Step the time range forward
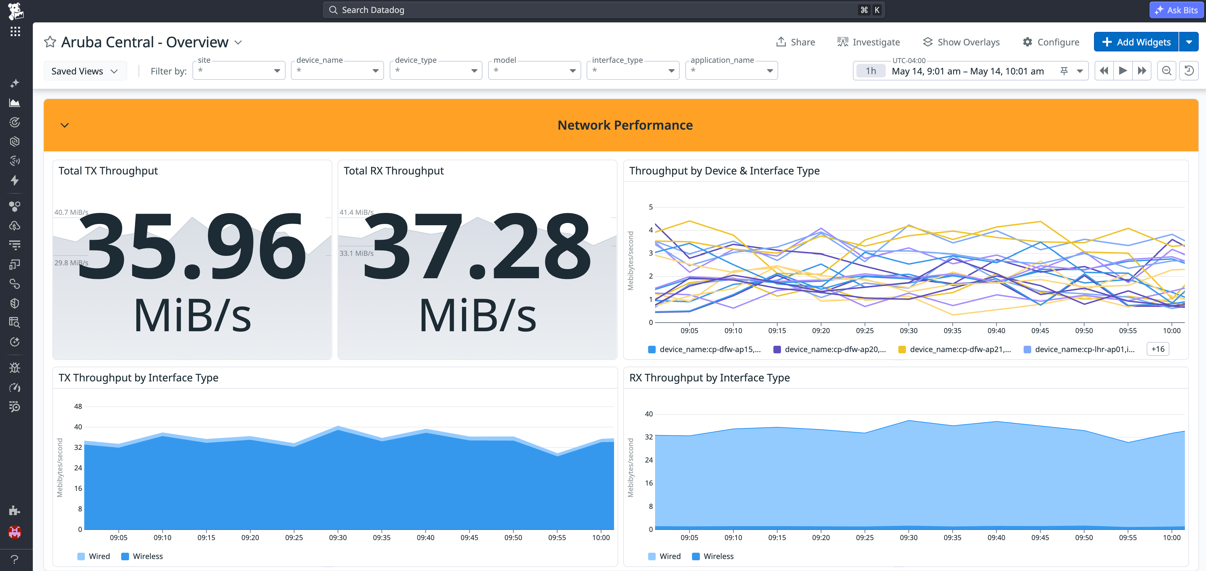 pos(1142,71)
